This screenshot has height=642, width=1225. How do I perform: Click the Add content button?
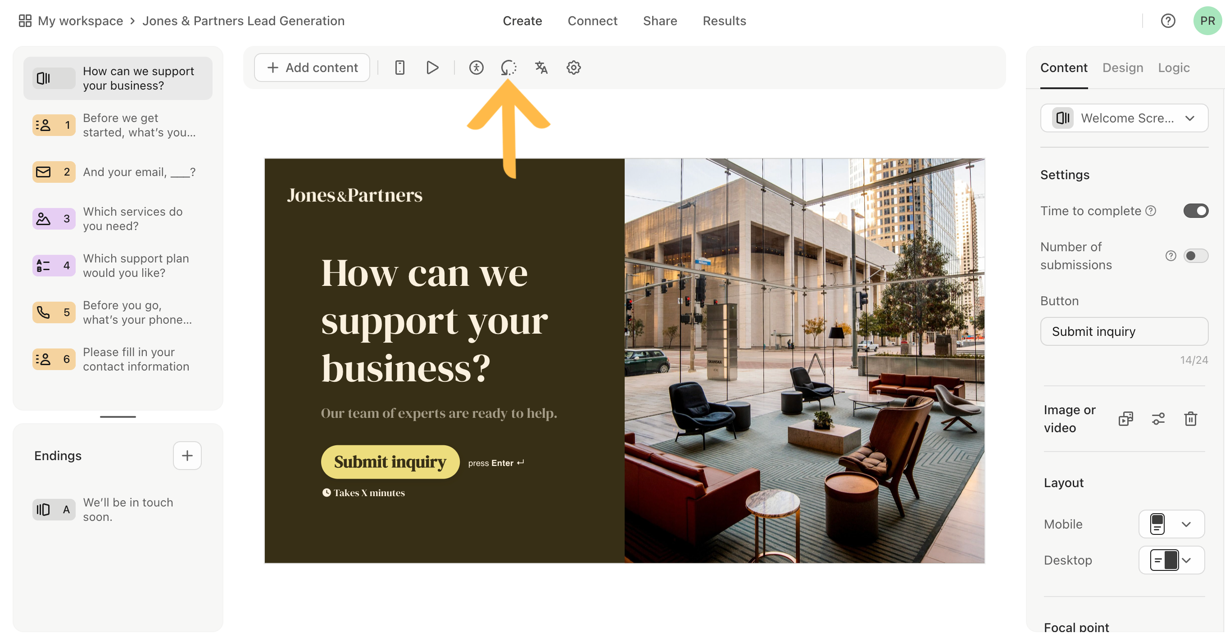coord(312,68)
